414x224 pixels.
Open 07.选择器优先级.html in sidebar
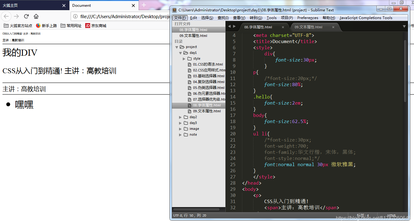(207, 100)
